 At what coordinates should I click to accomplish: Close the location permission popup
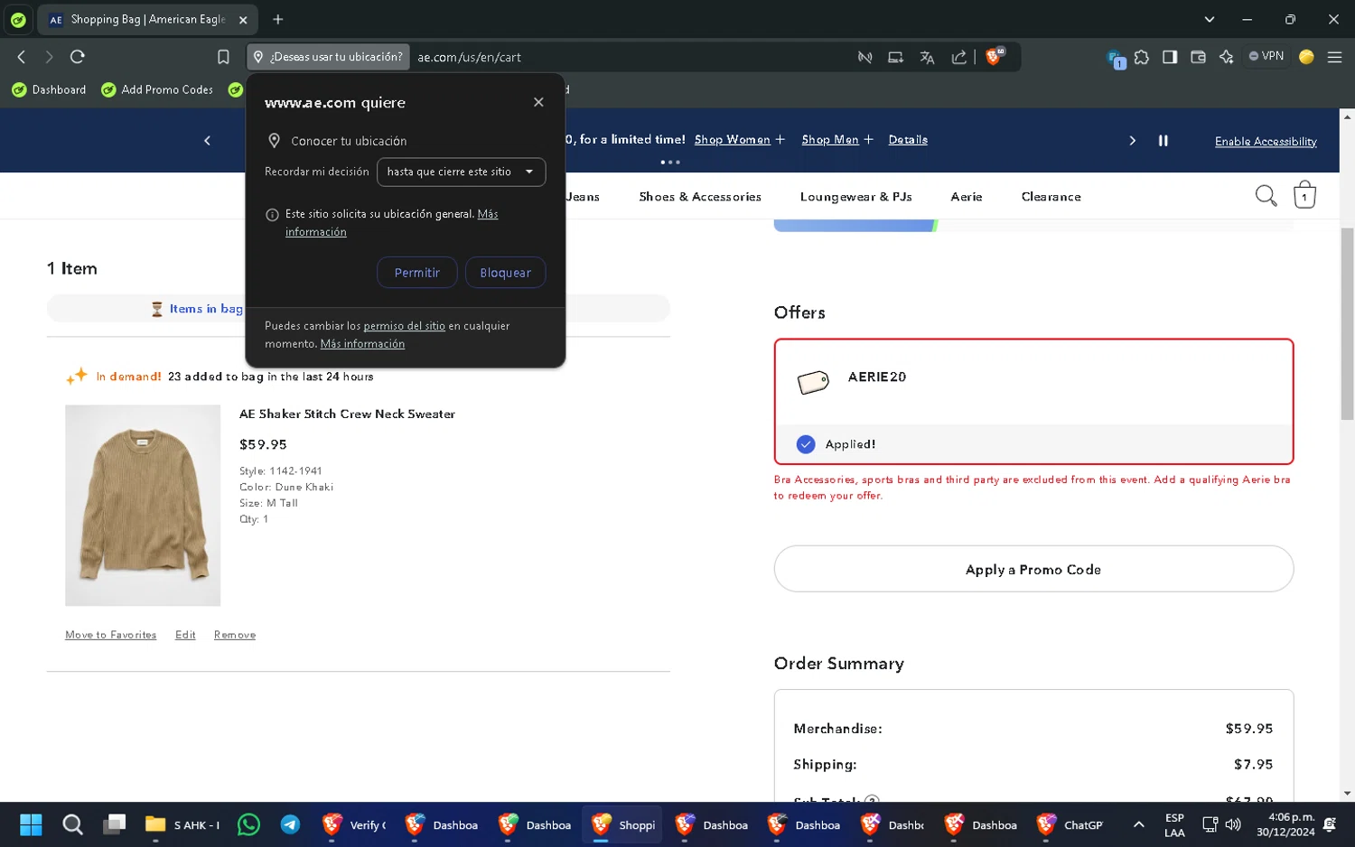click(x=538, y=102)
